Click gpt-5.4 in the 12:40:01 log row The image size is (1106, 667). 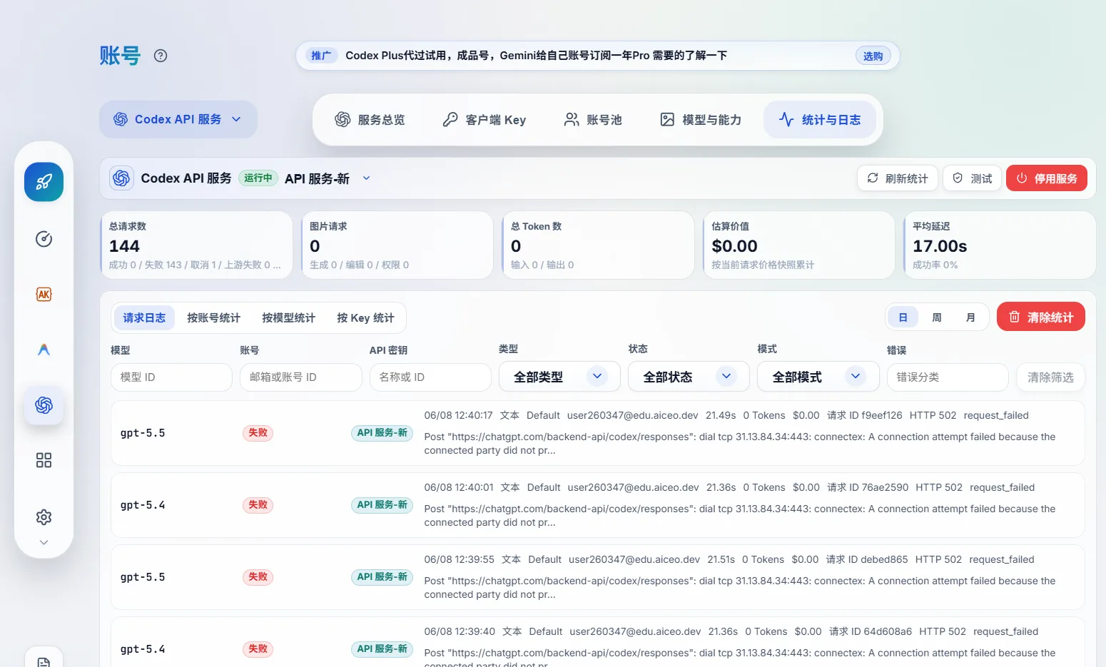[x=143, y=505]
